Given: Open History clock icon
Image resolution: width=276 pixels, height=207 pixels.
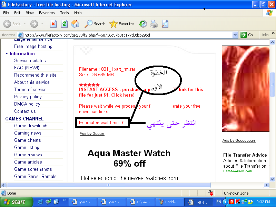Looking at the screenshot, I should [x=143, y=24].
